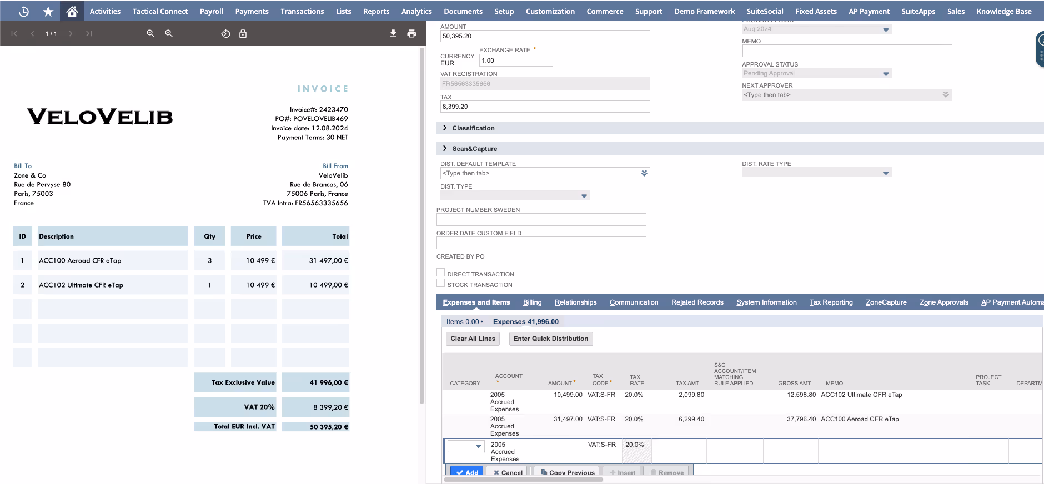Viewport: 1044px width, 484px height.
Task: Open the Reports menu
Action: coord(376,11)
